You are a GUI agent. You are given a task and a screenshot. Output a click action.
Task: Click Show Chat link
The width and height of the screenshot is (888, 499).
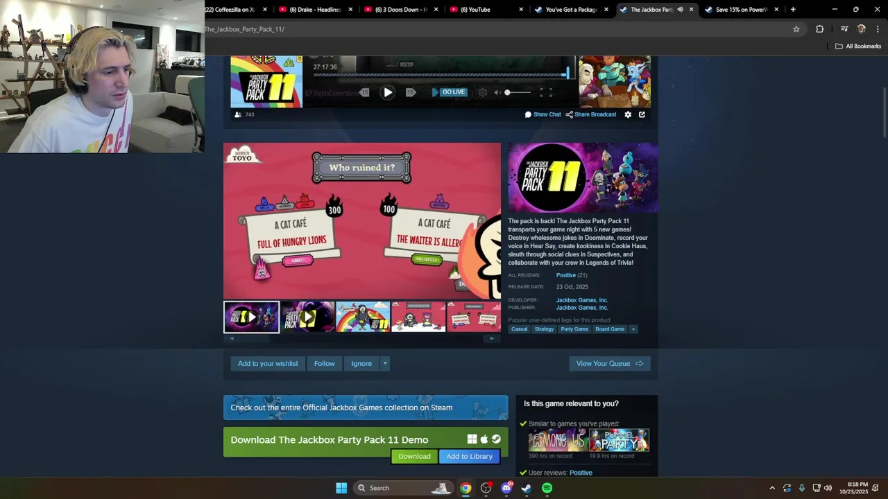click(x=543, y=114)
